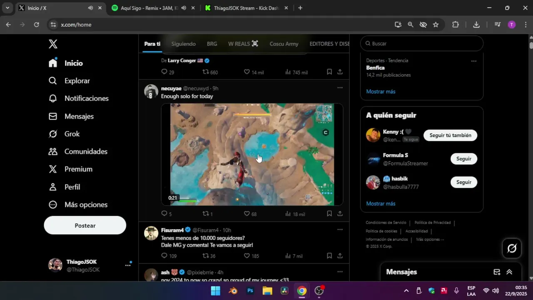Open Grok from sidebar

click(64, 134)
